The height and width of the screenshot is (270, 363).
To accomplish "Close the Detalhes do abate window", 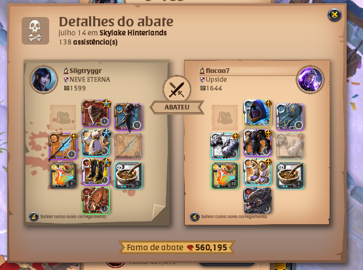I will click(x=335, y=15).
